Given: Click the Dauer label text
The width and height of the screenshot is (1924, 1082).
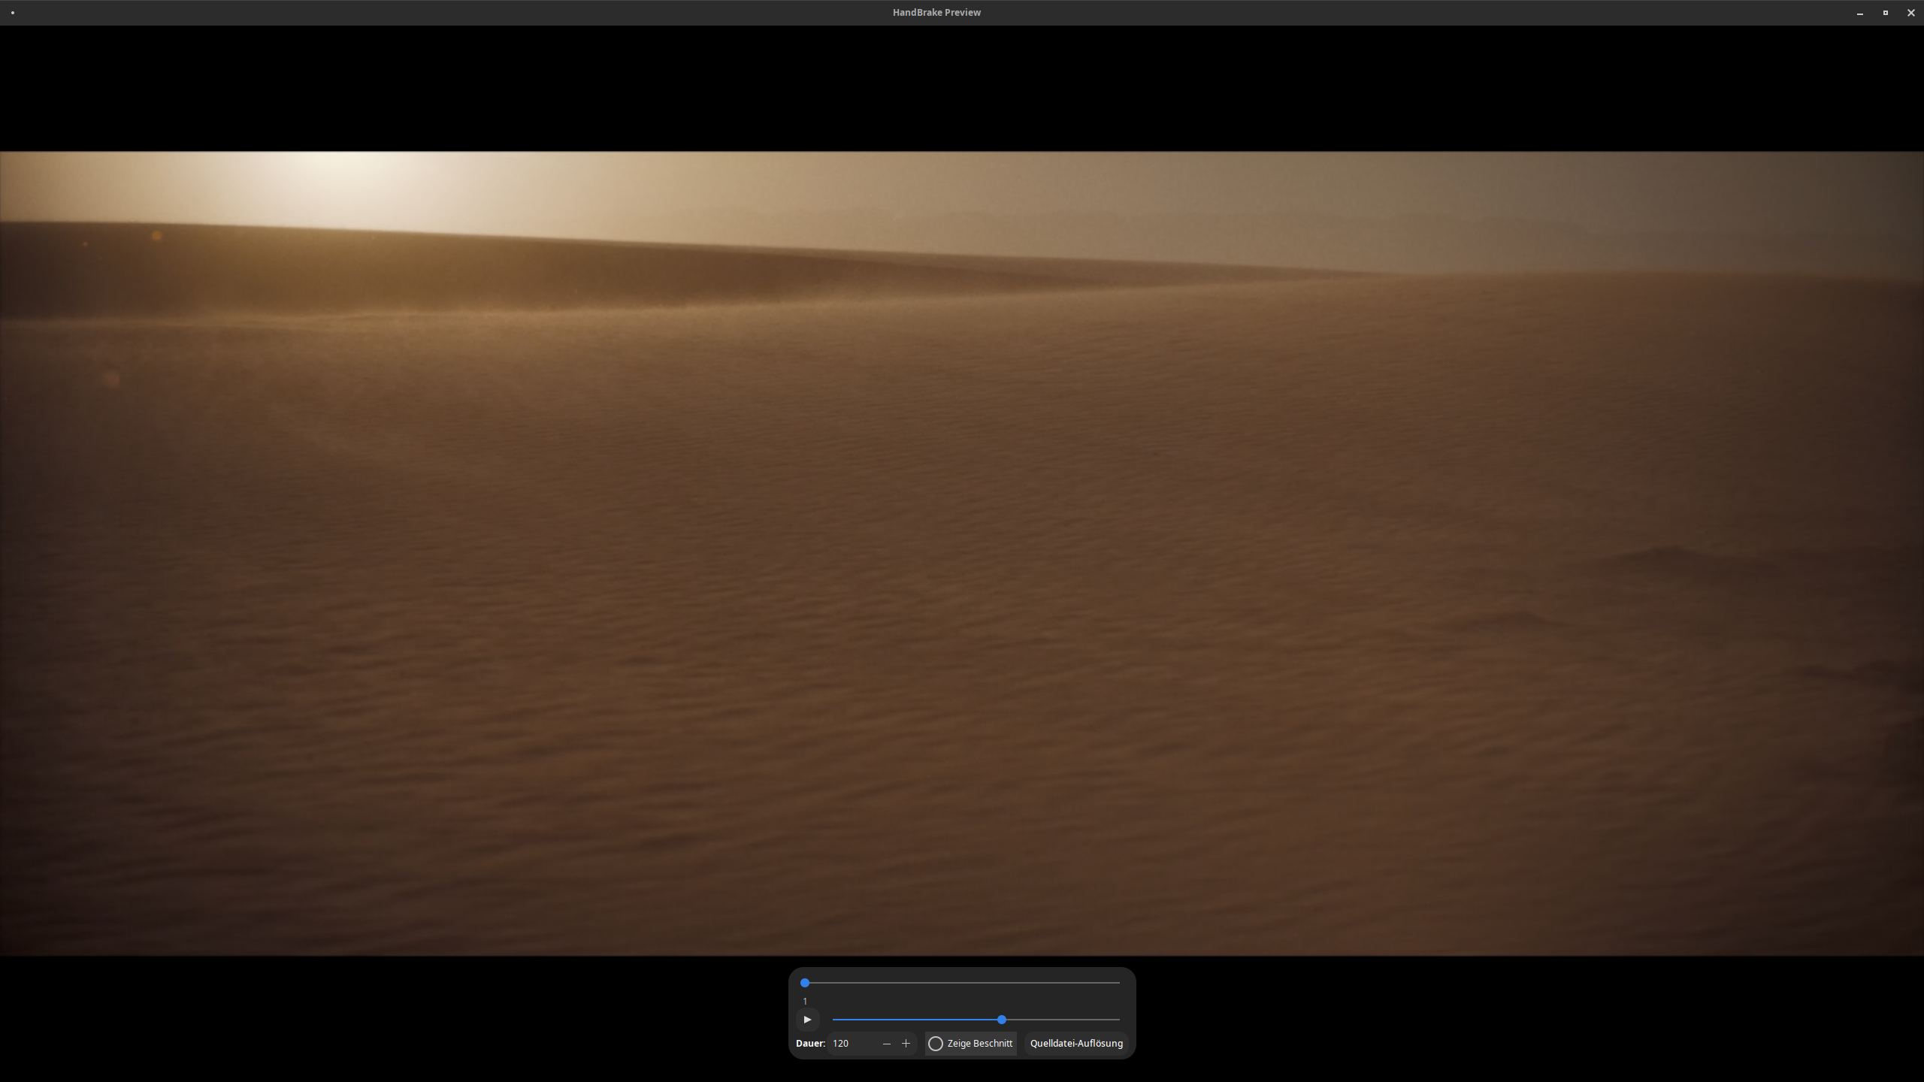Looking at the screenshot, I should 810,1044.
